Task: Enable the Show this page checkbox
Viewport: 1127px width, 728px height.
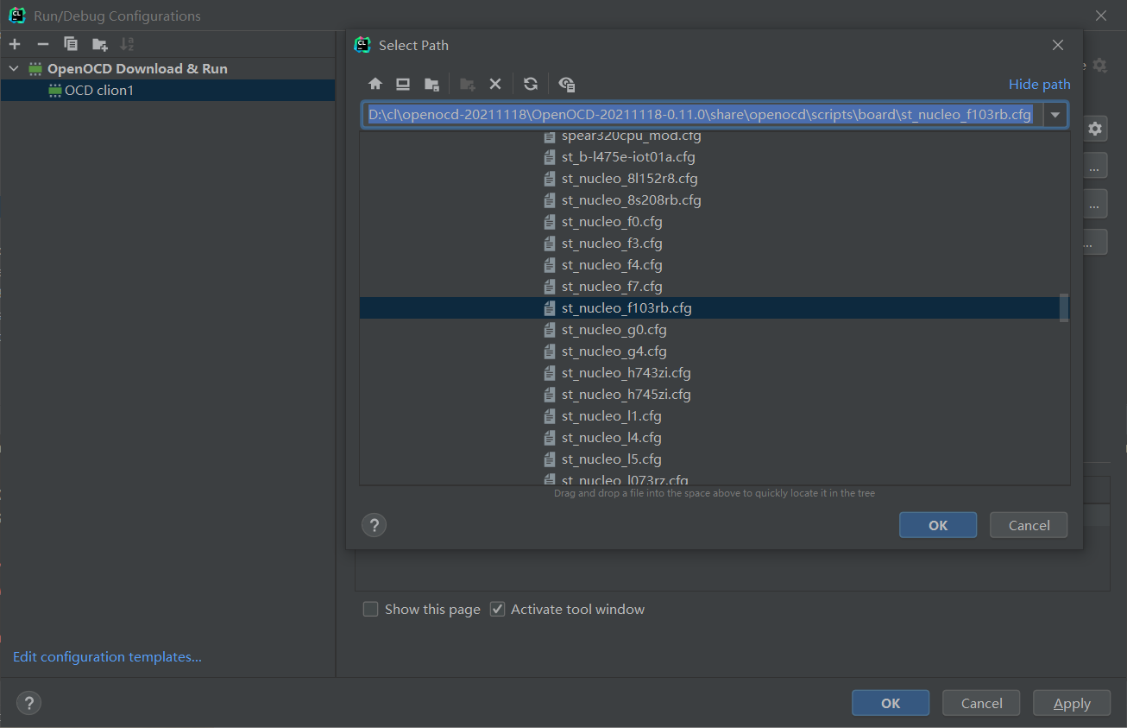Action: (371, 609)
